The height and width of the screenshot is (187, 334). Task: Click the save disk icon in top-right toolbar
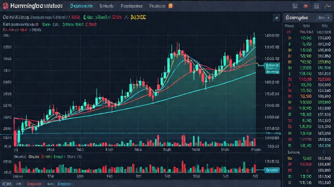point(316,6)
